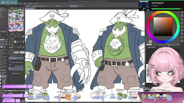The height and width of the screenshot is (103, 184).
Task: Open the hamburger menu icon in command bar
Action: click(x=26, y=6)
